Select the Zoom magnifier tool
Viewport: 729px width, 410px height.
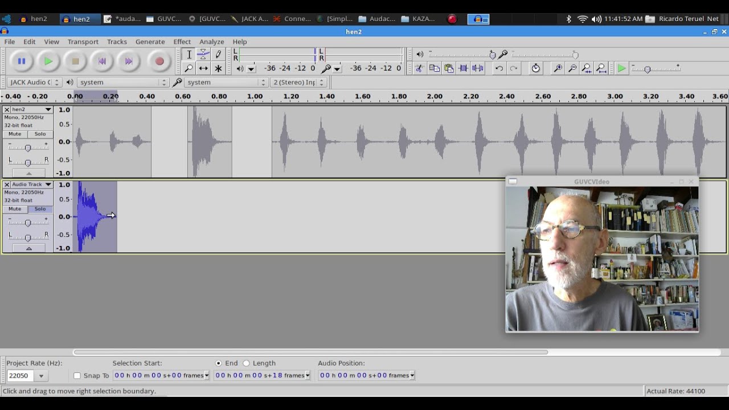point(189,68)
